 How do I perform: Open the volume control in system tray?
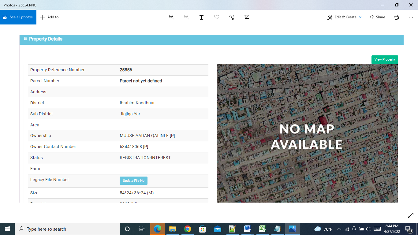[x=368, y=229]
